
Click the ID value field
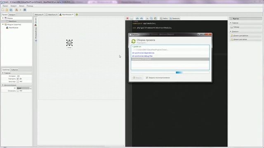(23, 88)
